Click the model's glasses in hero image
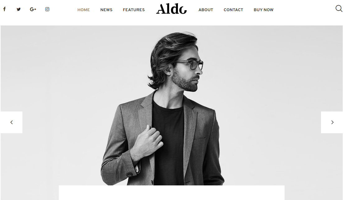 (190, 65)
